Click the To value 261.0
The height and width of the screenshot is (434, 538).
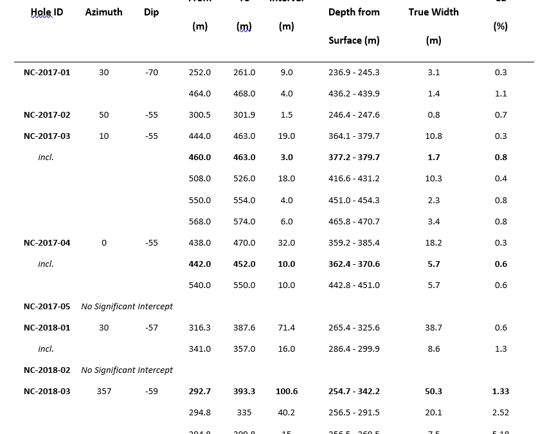coord(244,73)
